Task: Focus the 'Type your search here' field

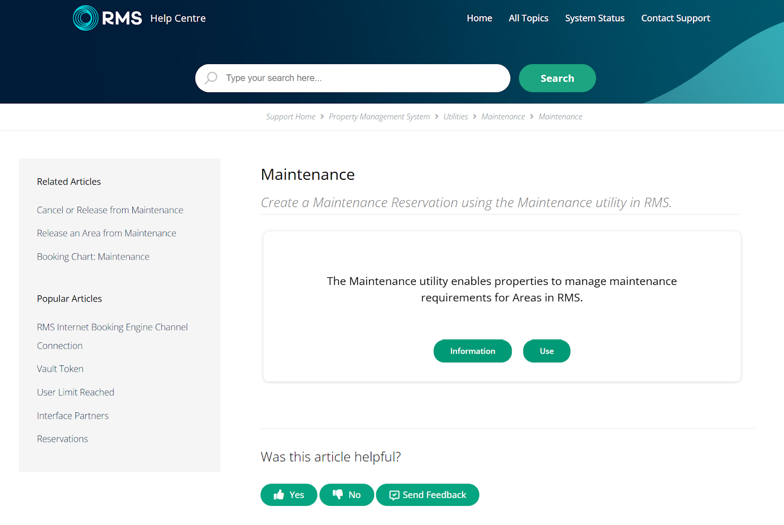Action: 352,78
